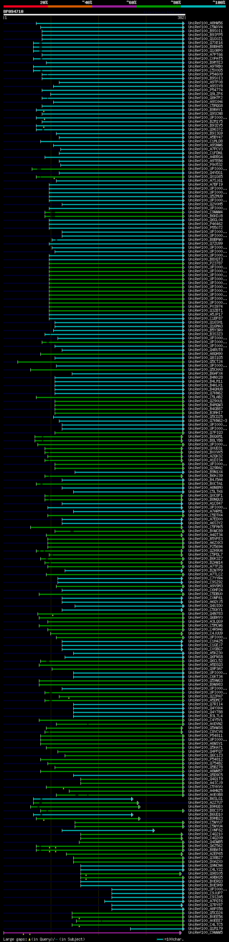229x942 pixels.
Task: Select the UniRef100_C0PAT5 label
Action: 205,58
